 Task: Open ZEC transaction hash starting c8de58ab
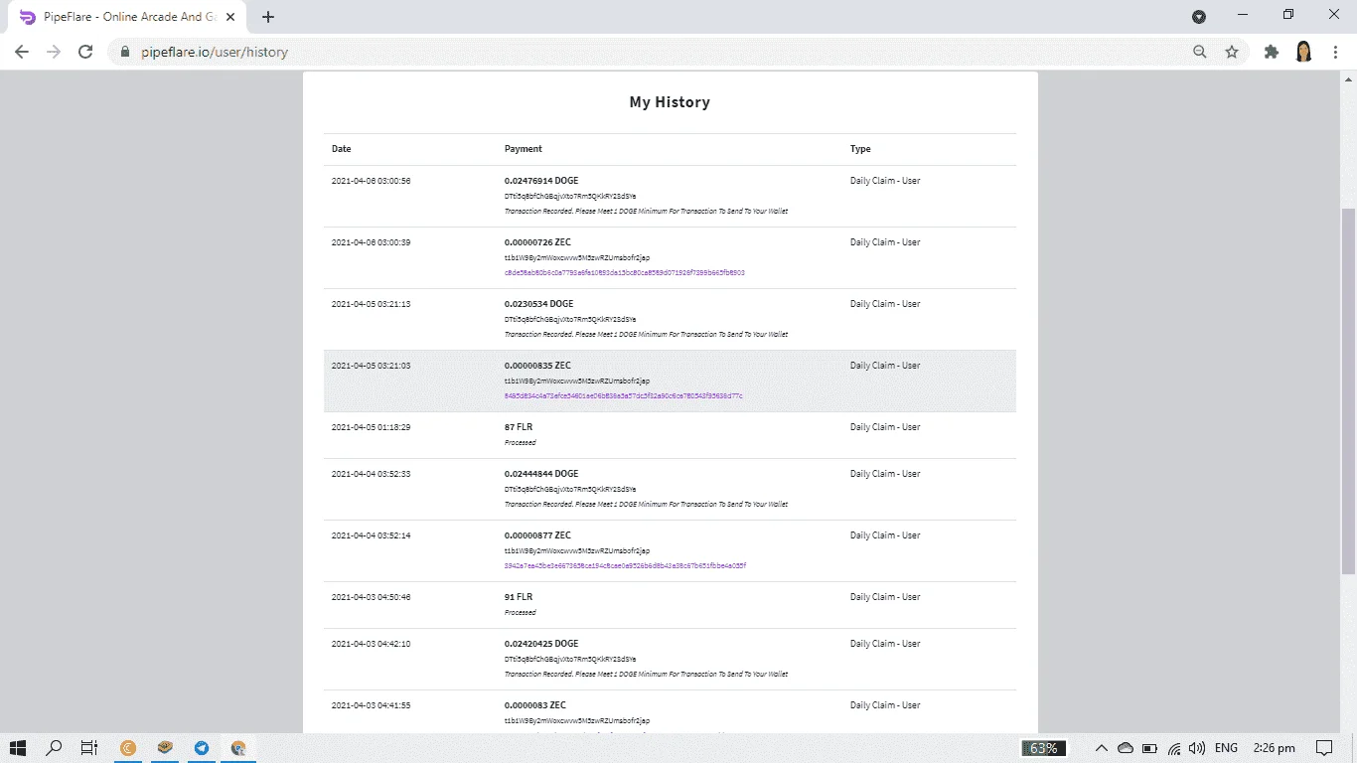[x=624, y=272]
